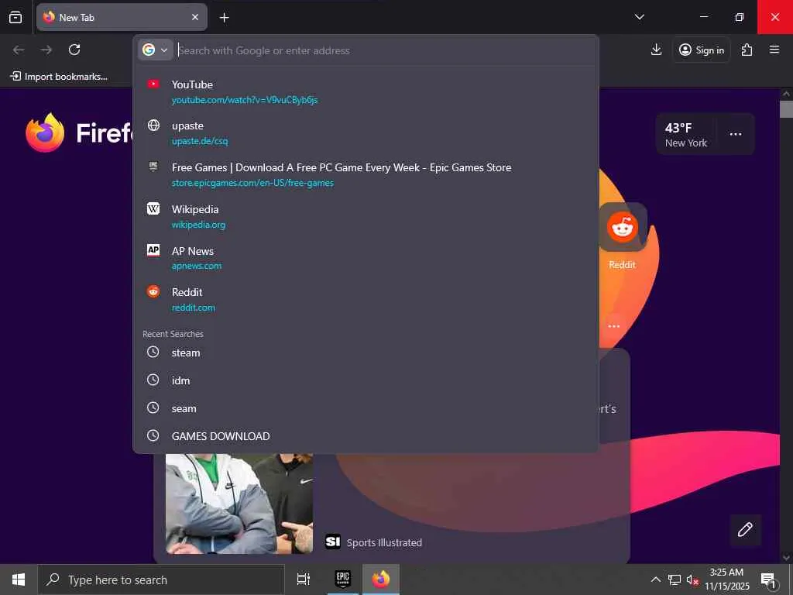Select the upaste suggestion
This screenshot has width=793, height=595.
coord(366,133)
